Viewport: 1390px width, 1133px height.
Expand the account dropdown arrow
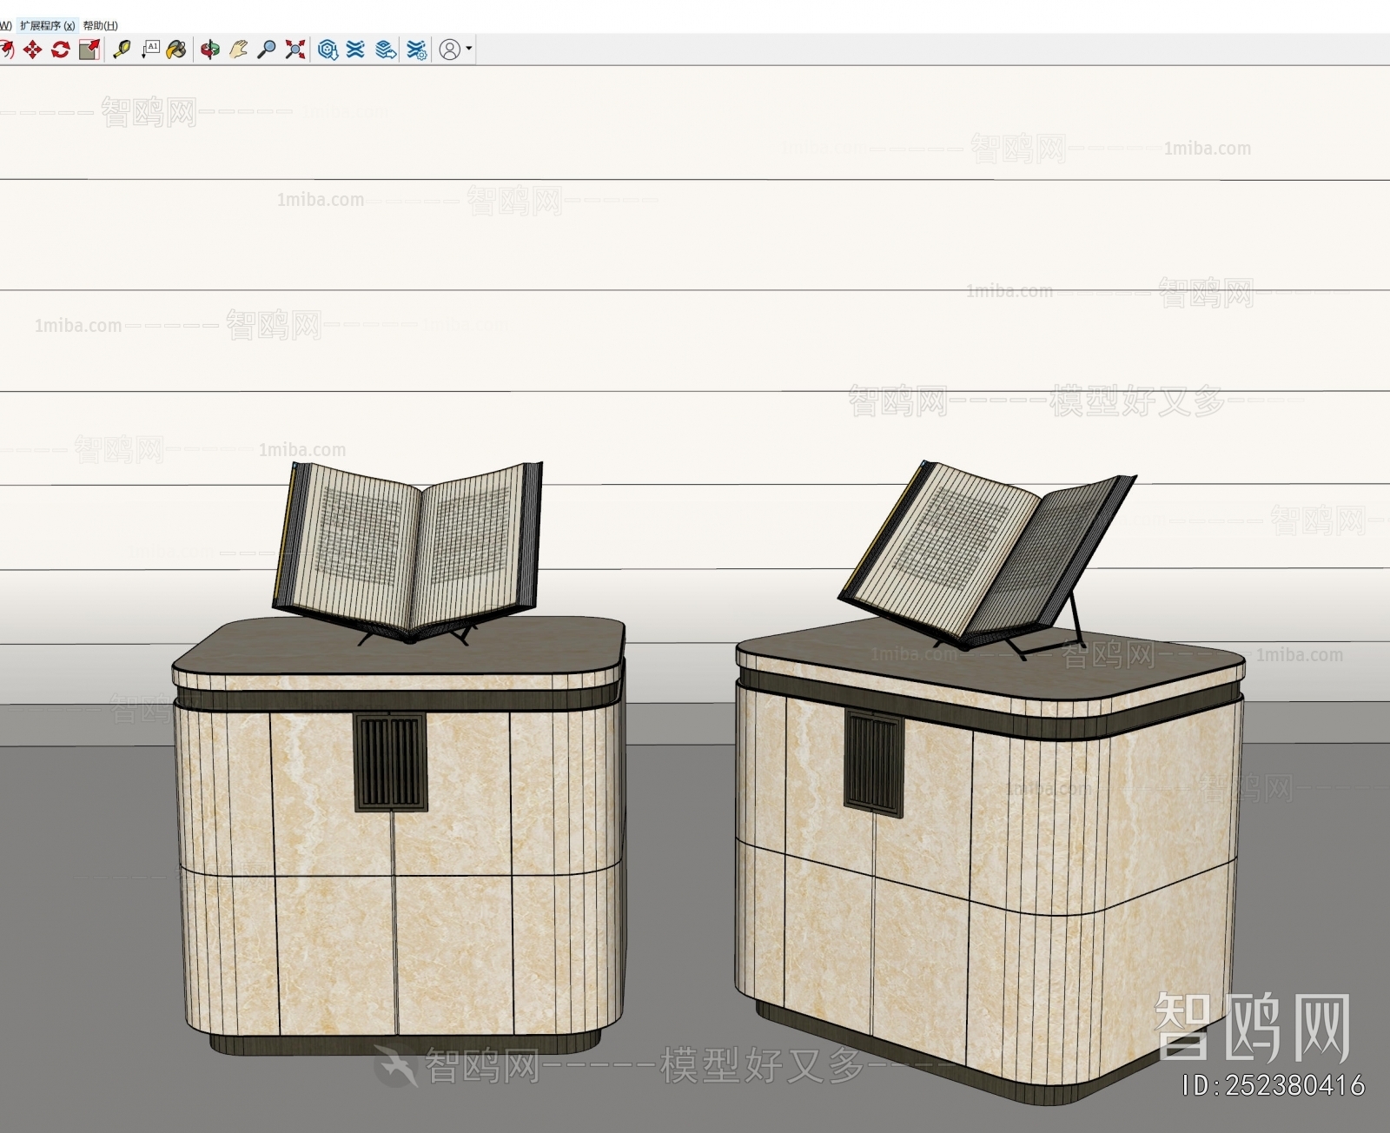pos(469,50)
